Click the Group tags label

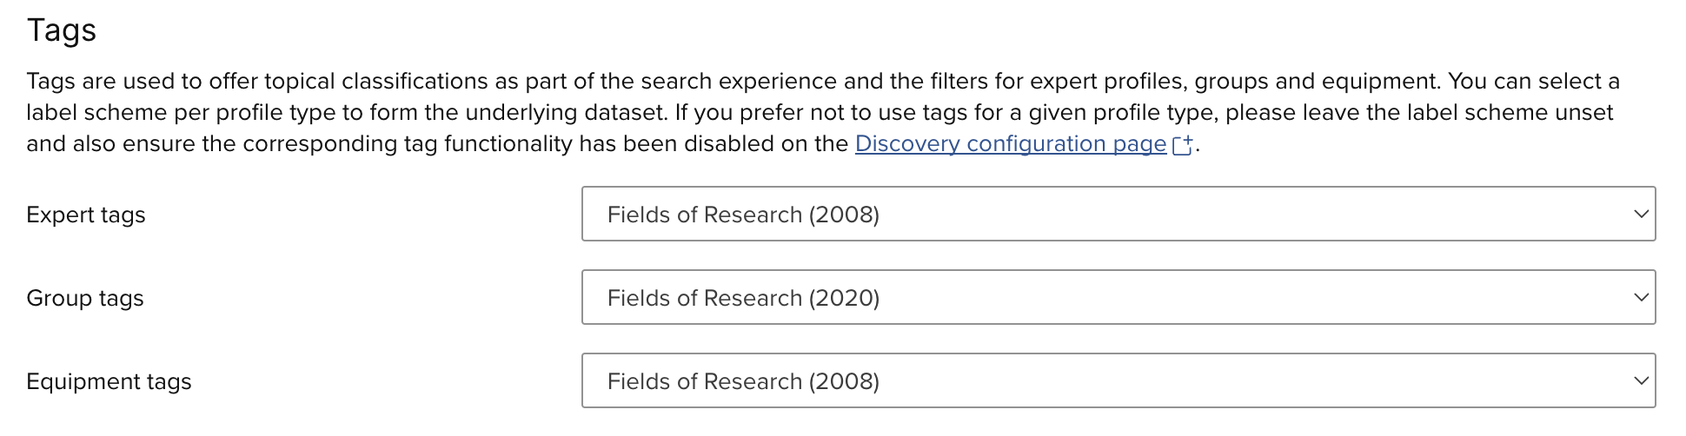point(85,299)
